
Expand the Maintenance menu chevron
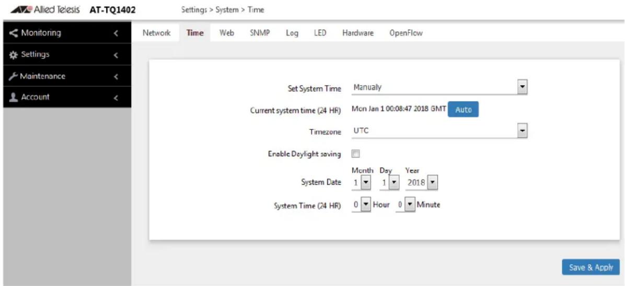pos(116,77)
